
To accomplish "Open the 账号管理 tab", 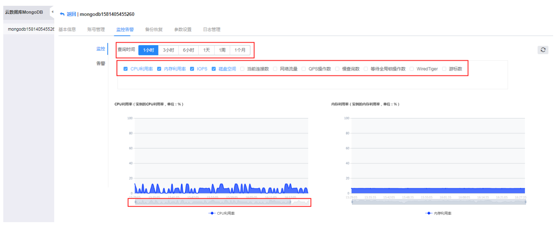I will pyautogui.click(x=96, y=30).
